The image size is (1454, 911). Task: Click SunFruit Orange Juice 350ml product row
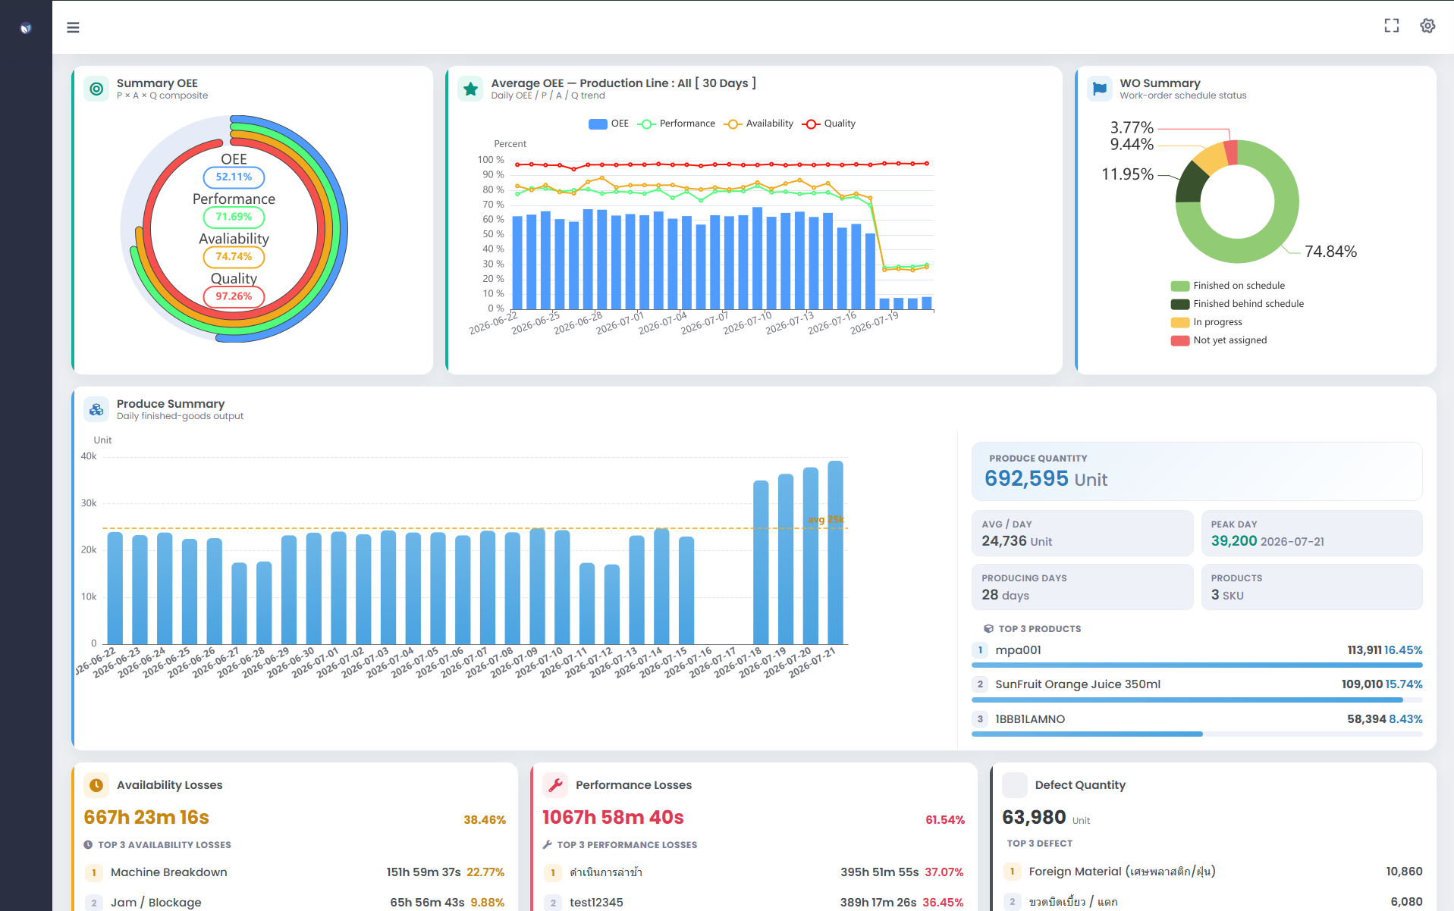pos(1197,684)
